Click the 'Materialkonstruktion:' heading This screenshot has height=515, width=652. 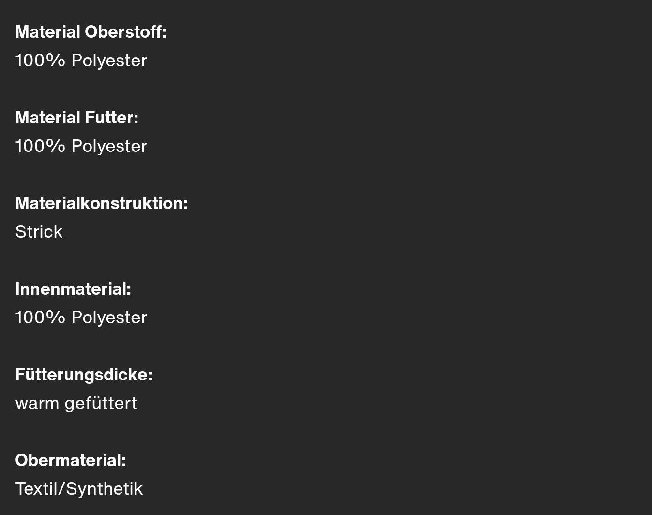click(x=102, y=203)
